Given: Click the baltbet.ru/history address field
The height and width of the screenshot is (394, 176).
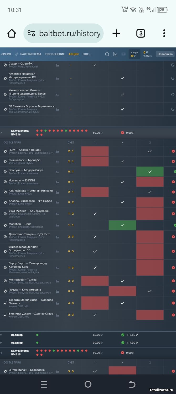Looking at the screenshot, I should coord(64,33).
